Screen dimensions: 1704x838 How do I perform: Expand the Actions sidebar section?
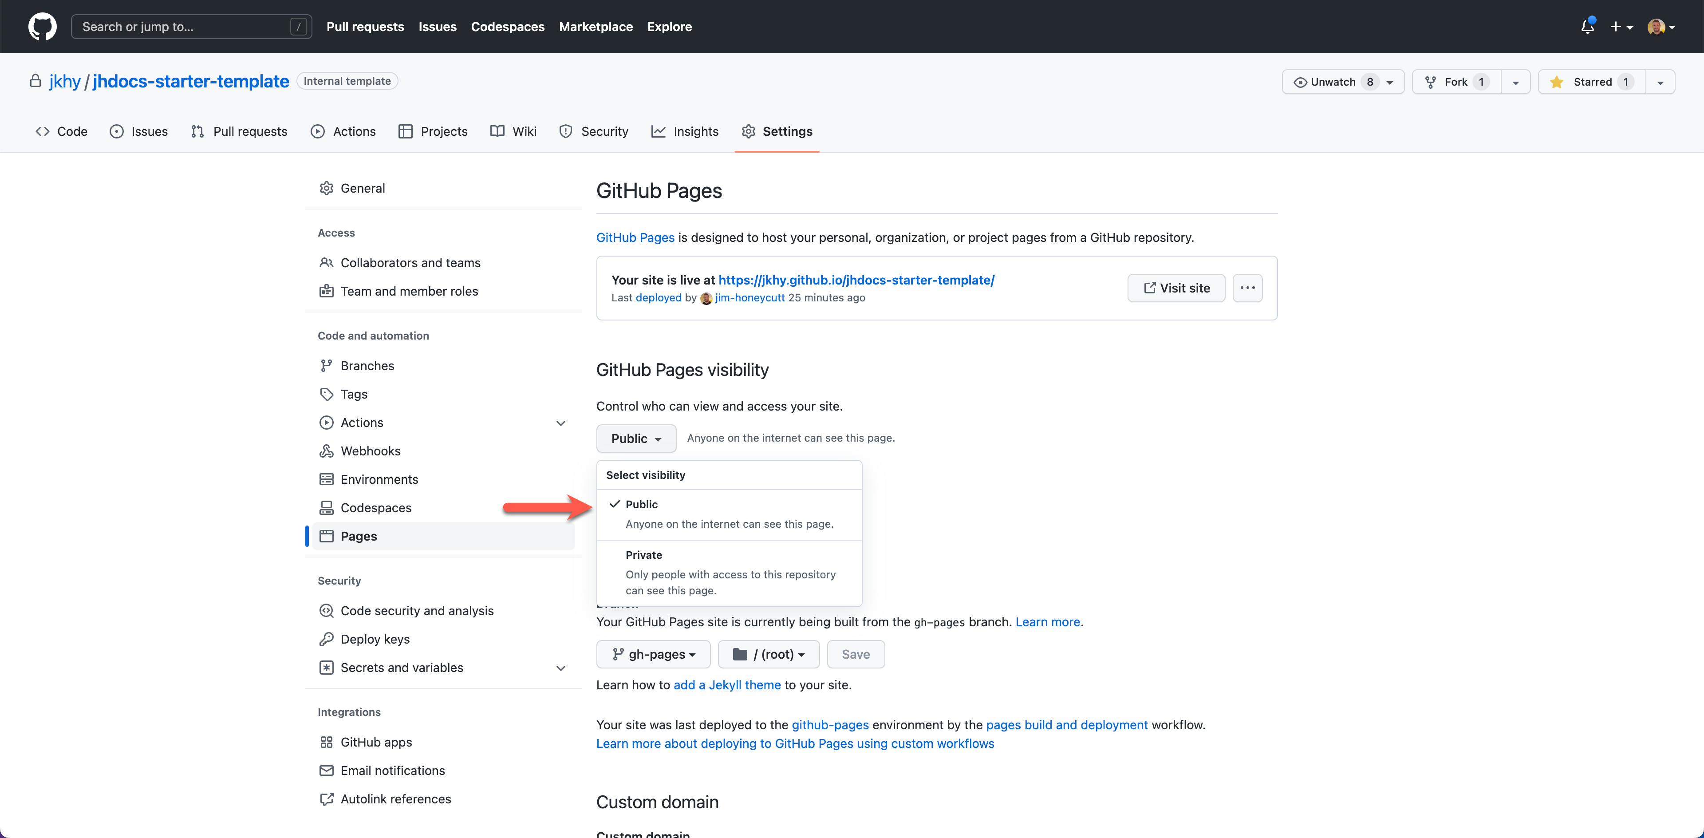point(560,423)
